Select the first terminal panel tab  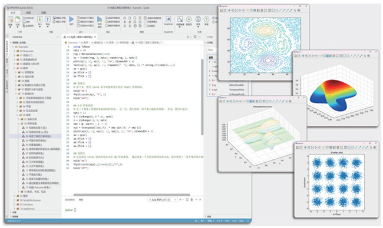click(70, 200)
